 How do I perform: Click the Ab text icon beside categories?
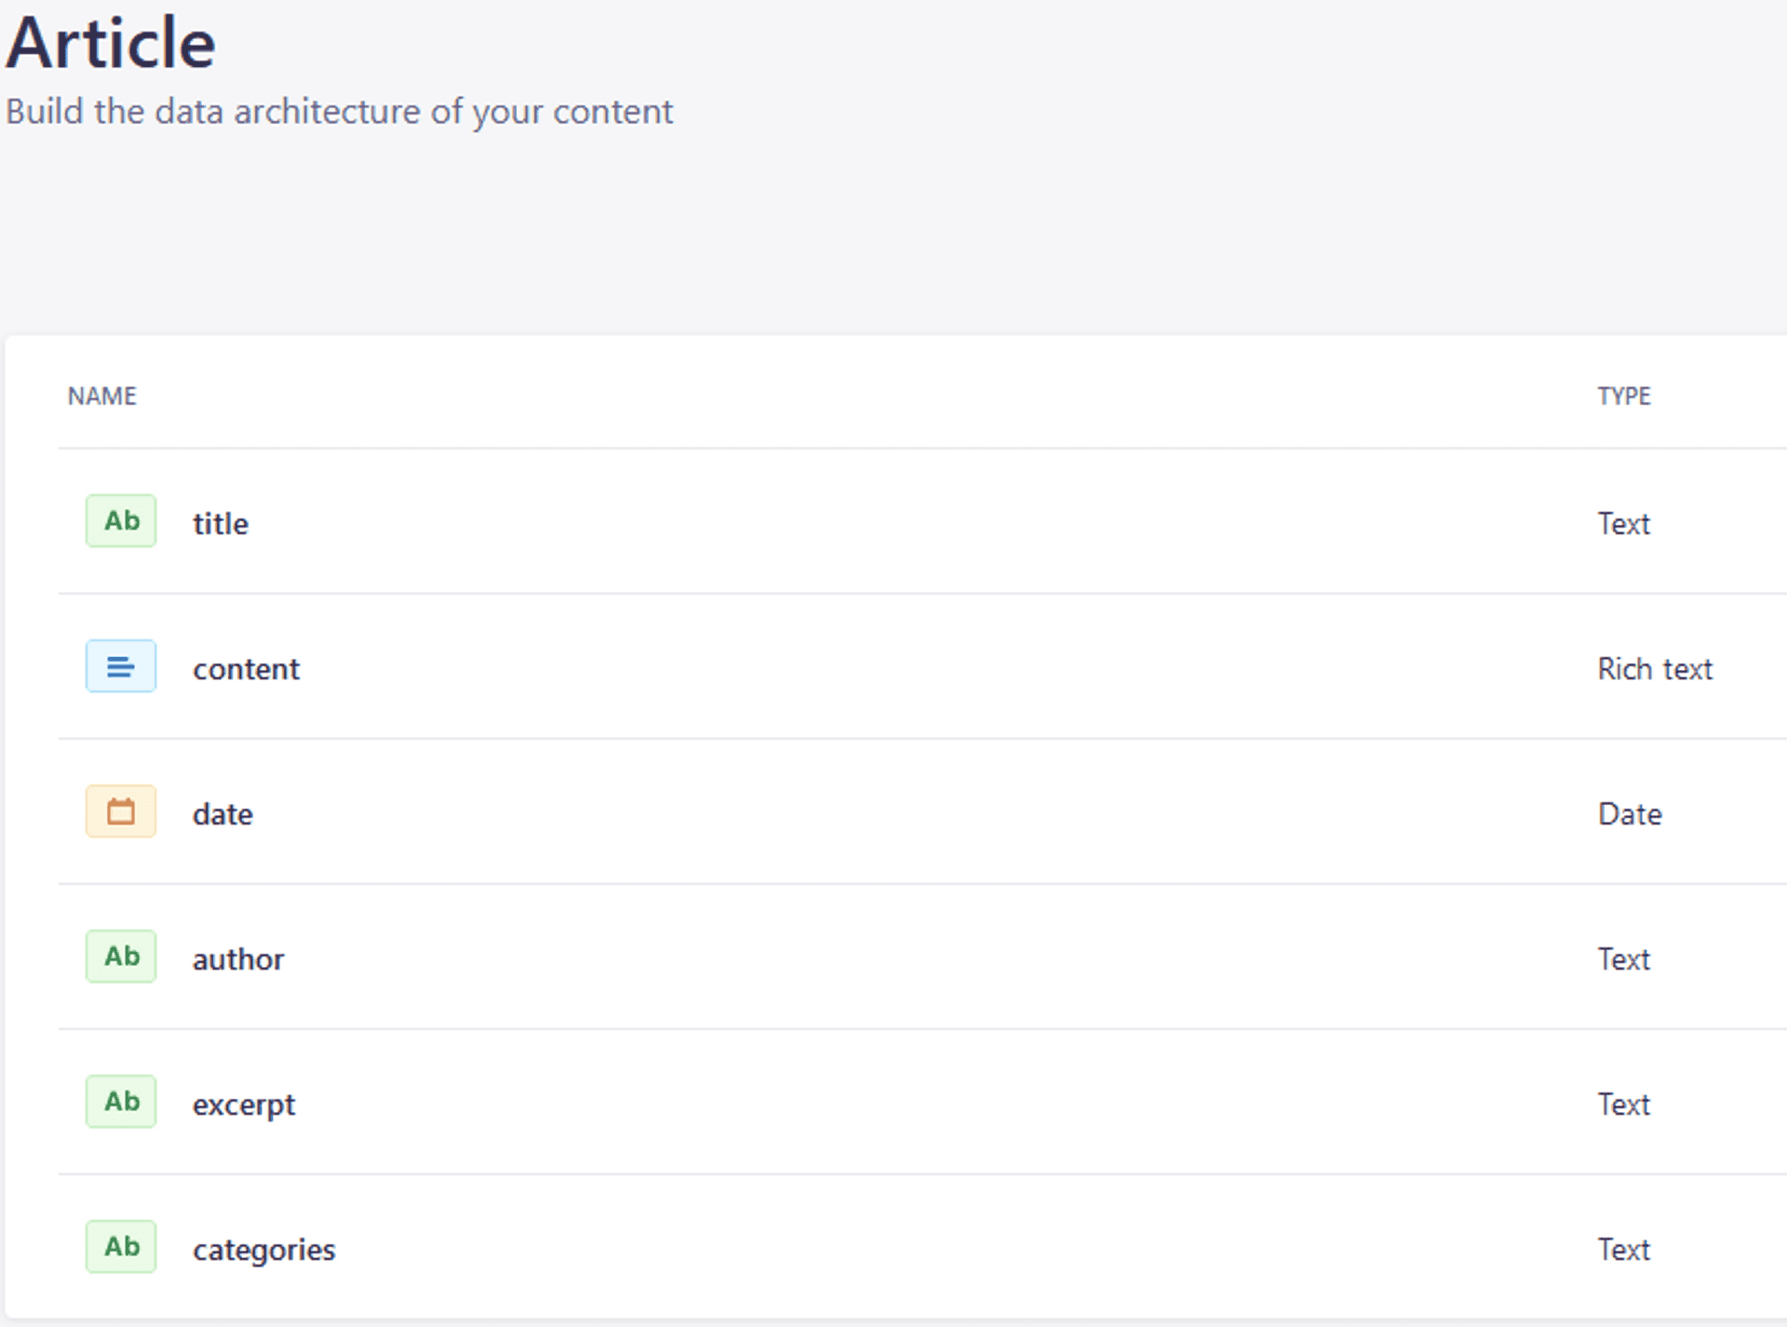121,1247
